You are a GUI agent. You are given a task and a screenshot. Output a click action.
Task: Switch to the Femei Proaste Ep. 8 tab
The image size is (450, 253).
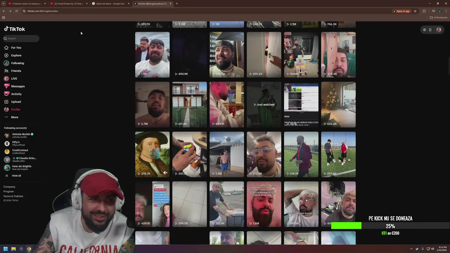point(69,4)
